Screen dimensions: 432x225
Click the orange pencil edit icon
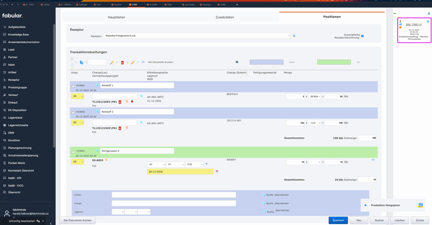133,63
